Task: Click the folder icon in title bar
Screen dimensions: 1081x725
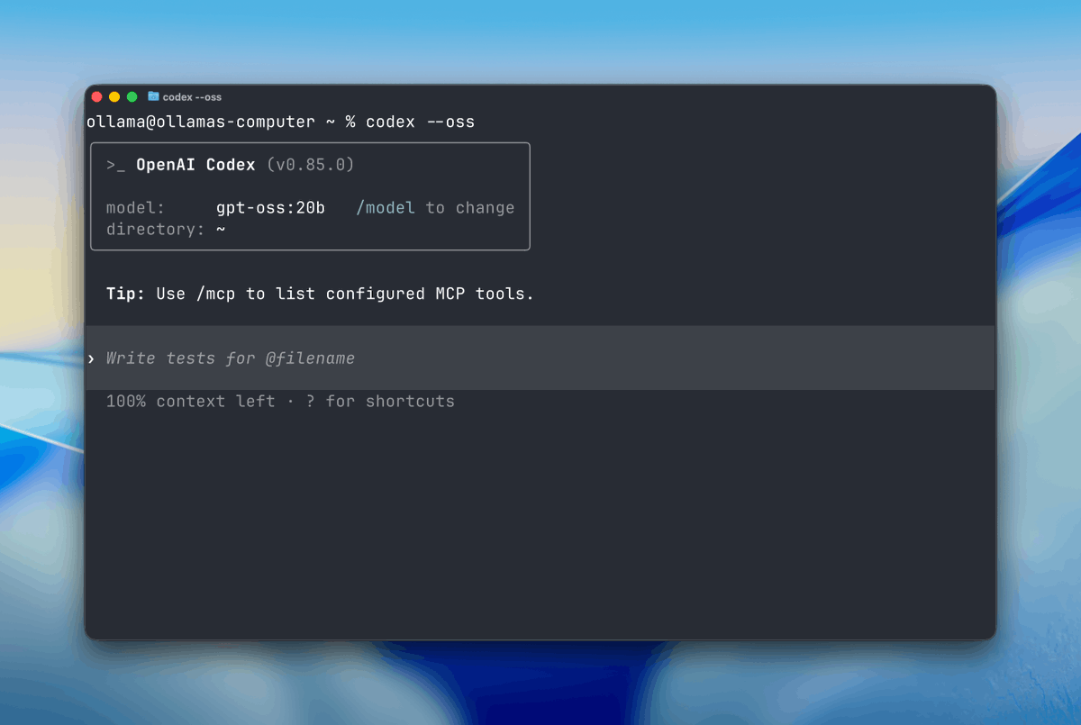Action: coord(153,96)
